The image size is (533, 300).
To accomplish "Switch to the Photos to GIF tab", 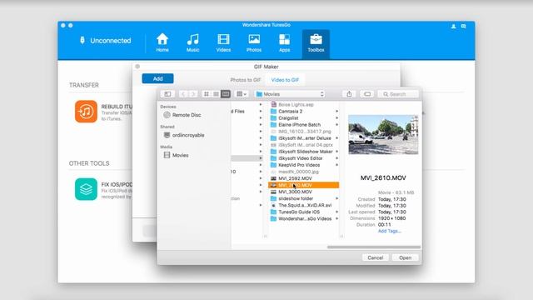I will pyautogui.click(x=246, y=80).
